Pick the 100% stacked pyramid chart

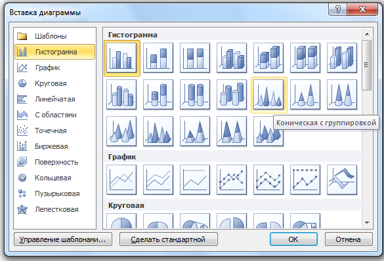(x=232, y=131)
